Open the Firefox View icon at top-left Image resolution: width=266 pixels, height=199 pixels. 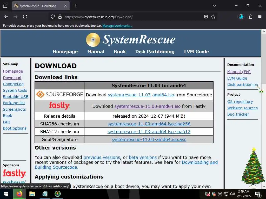click(x=5, y=6)
